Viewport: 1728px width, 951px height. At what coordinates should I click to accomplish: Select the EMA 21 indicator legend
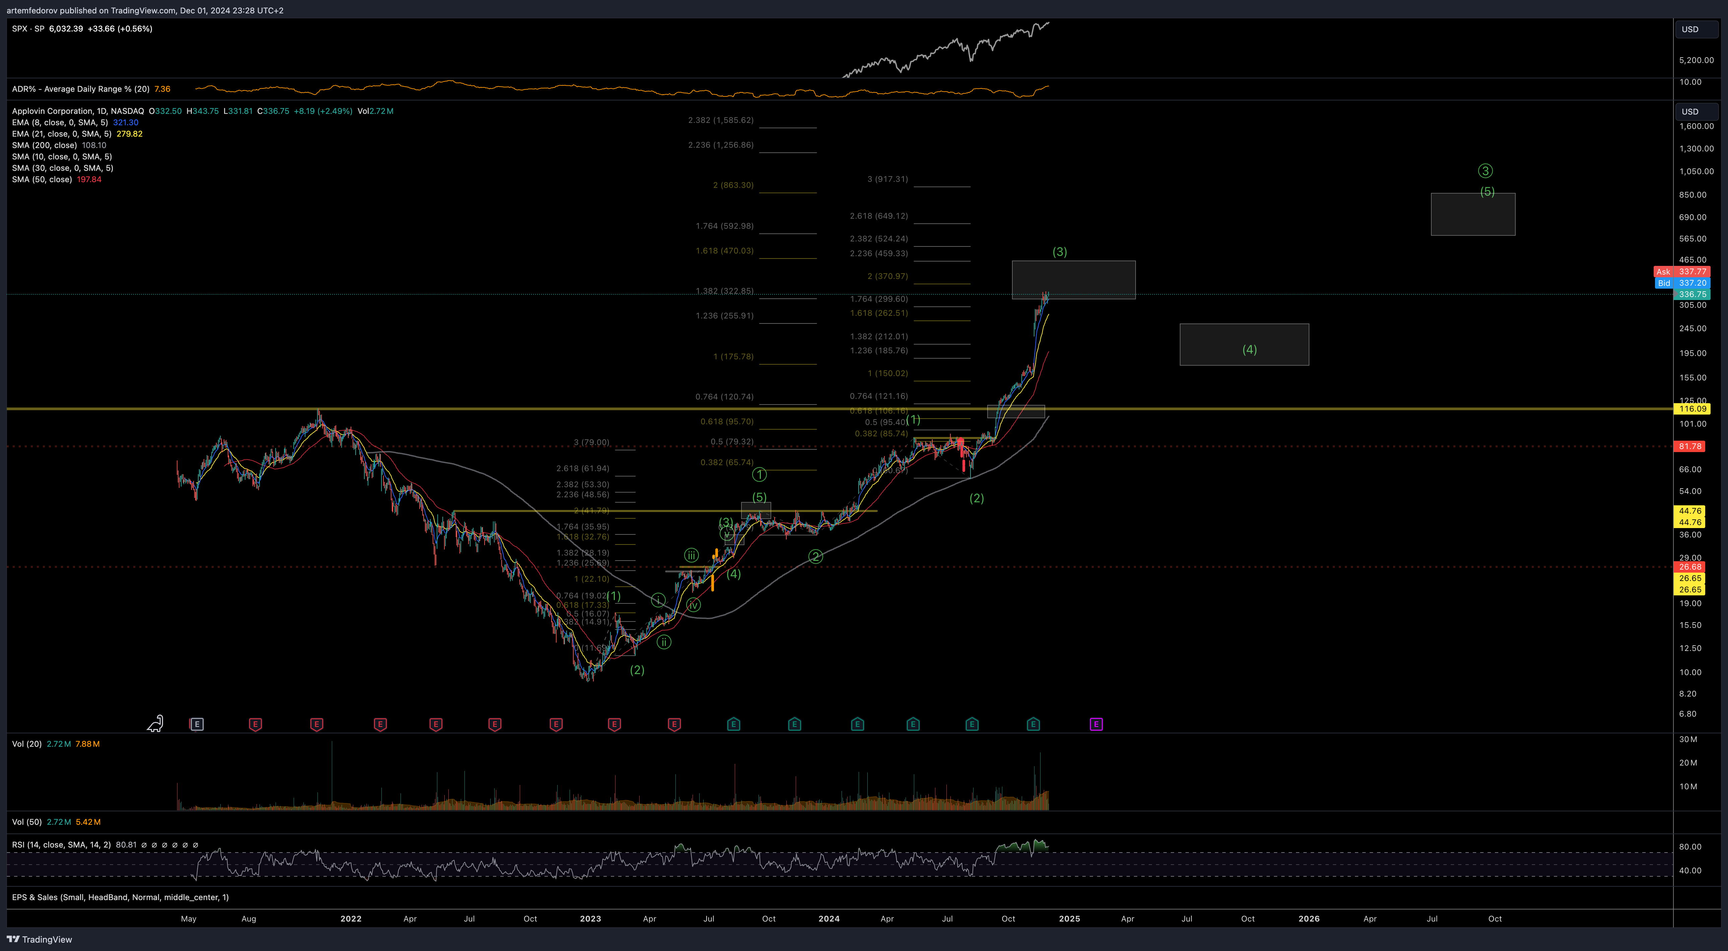pyautogui.click(x=62, y=134)
